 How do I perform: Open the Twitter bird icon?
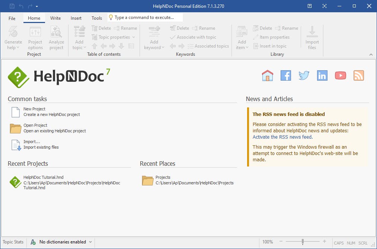tap(304, 75)
